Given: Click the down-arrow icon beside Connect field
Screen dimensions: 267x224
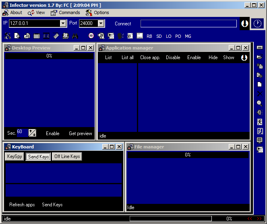Looking at the screenshot, I should (x=244, y=24).
